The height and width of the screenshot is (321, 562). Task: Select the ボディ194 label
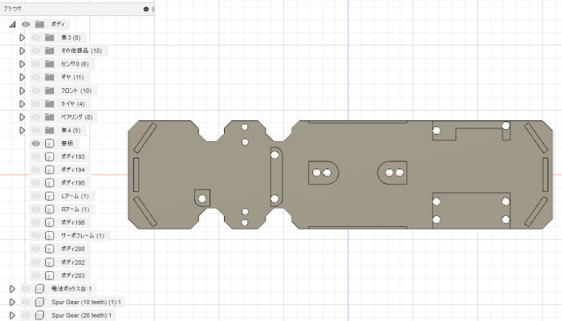pos(73,170)
